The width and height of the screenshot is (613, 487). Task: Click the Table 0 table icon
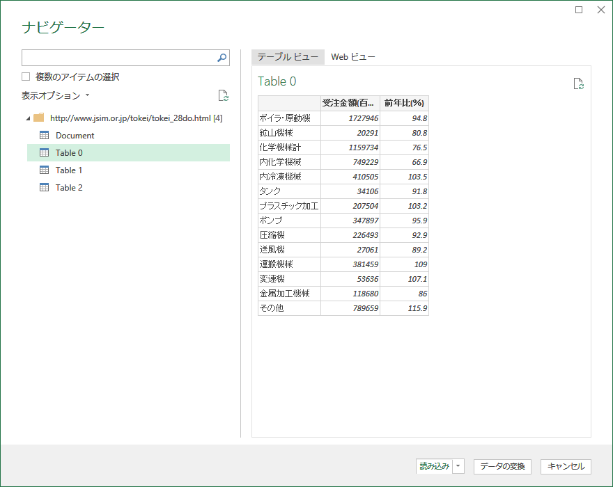[44, 153]
